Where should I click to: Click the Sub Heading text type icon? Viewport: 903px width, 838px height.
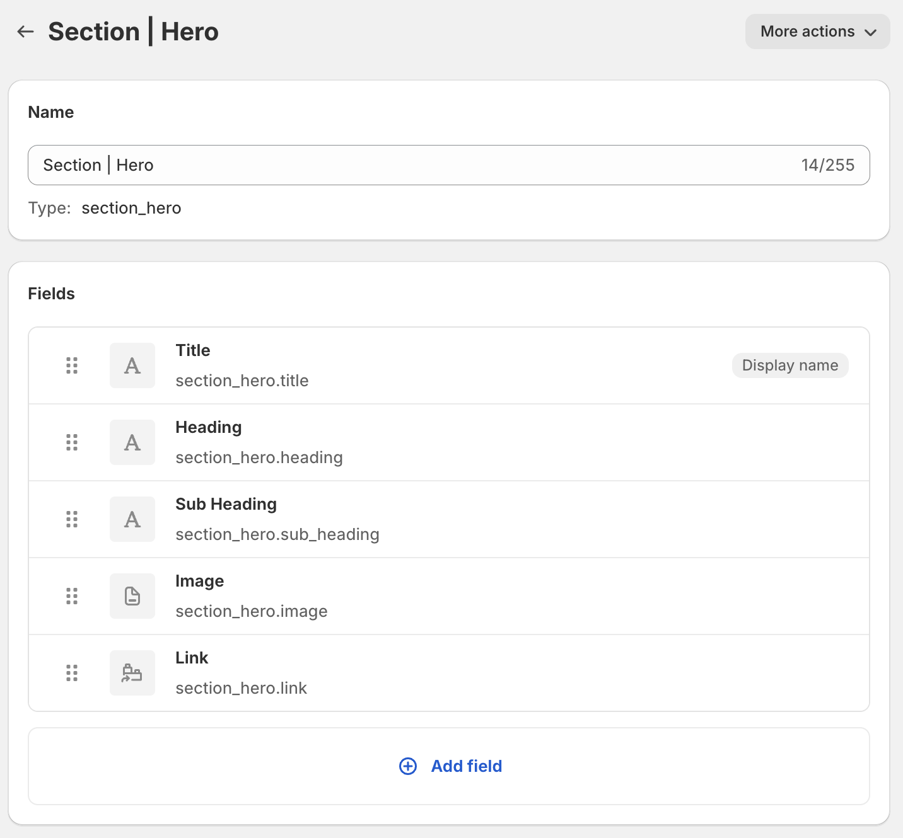pos(132,519)
